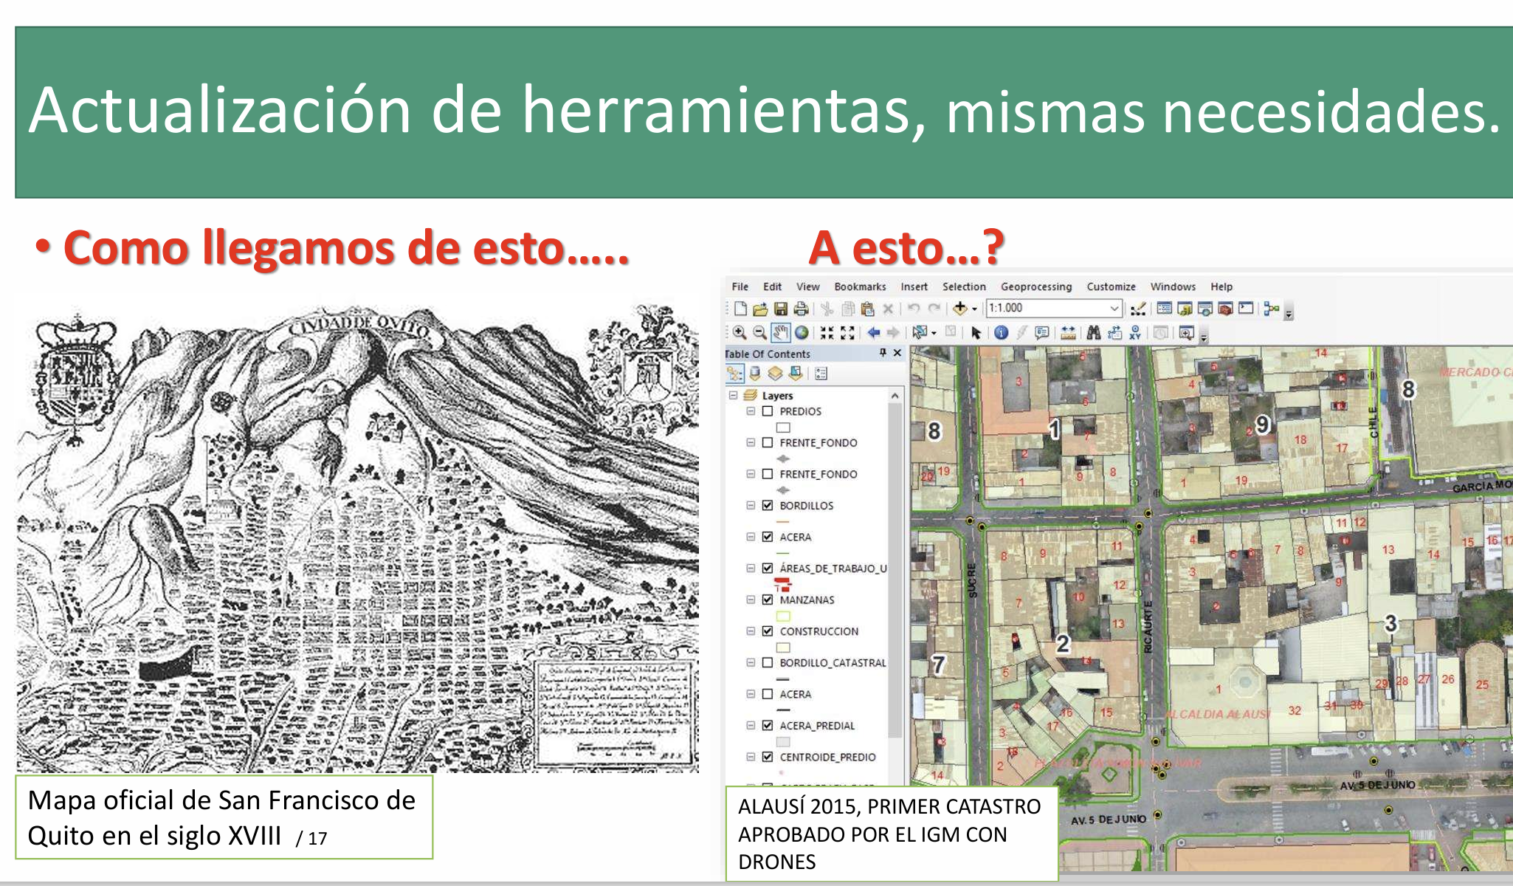Collapse the CONSTRUCCION layer legend
Image resolution: width=1513 pixels, height=886 pixels.
point(751,631)
